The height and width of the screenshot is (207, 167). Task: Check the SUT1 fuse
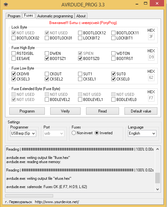pyautogui.click(x=80, y=74)
